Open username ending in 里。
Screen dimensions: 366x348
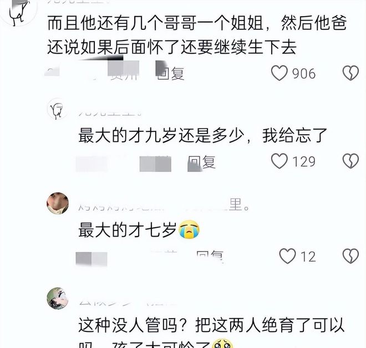164,205
